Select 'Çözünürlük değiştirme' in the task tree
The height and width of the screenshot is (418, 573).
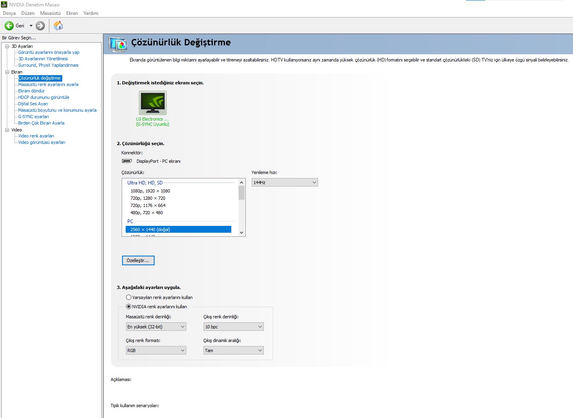pos(40,78)
